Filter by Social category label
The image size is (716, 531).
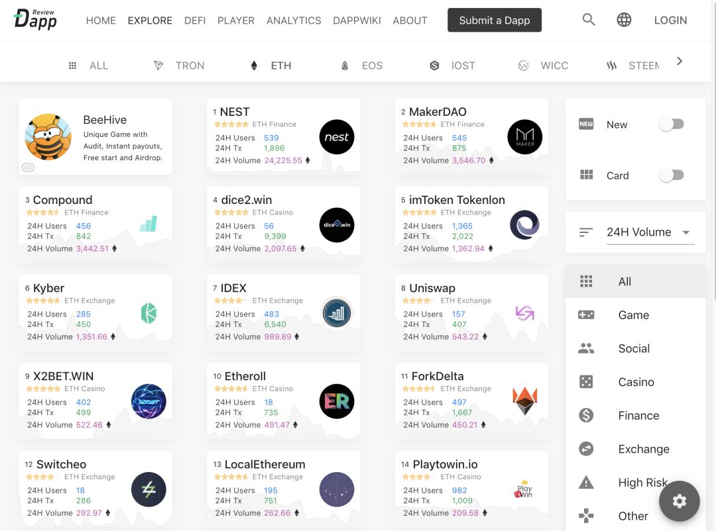pyautogui.click(x=634, y=348)
